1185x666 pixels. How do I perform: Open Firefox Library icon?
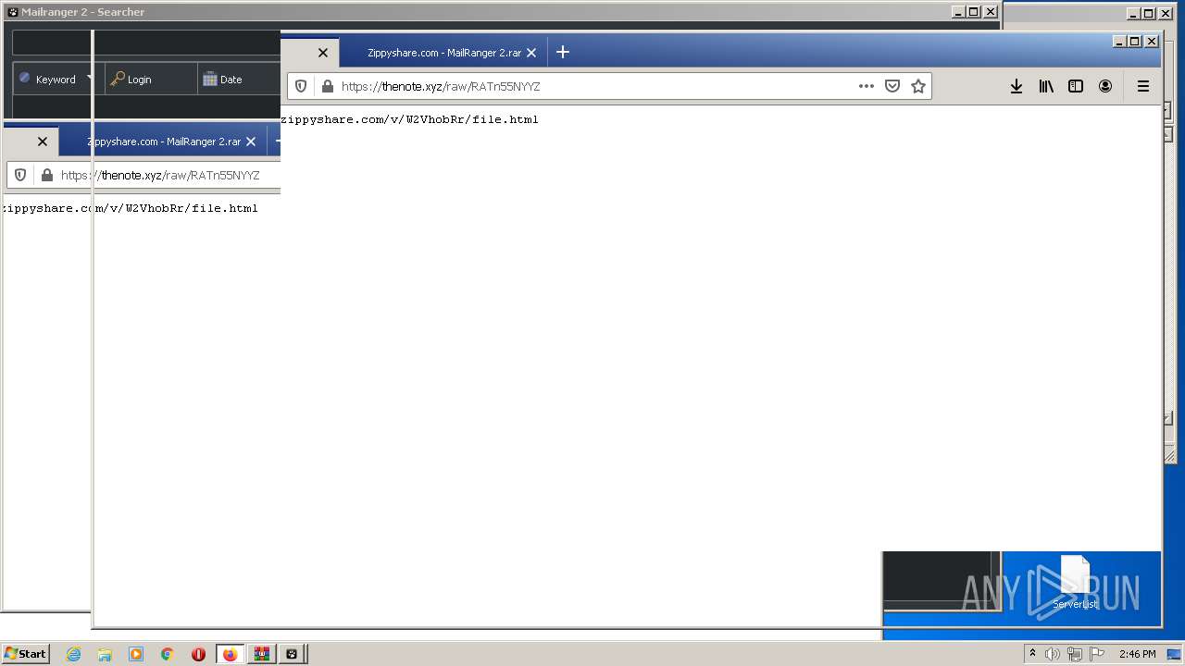coord(1046,86)
